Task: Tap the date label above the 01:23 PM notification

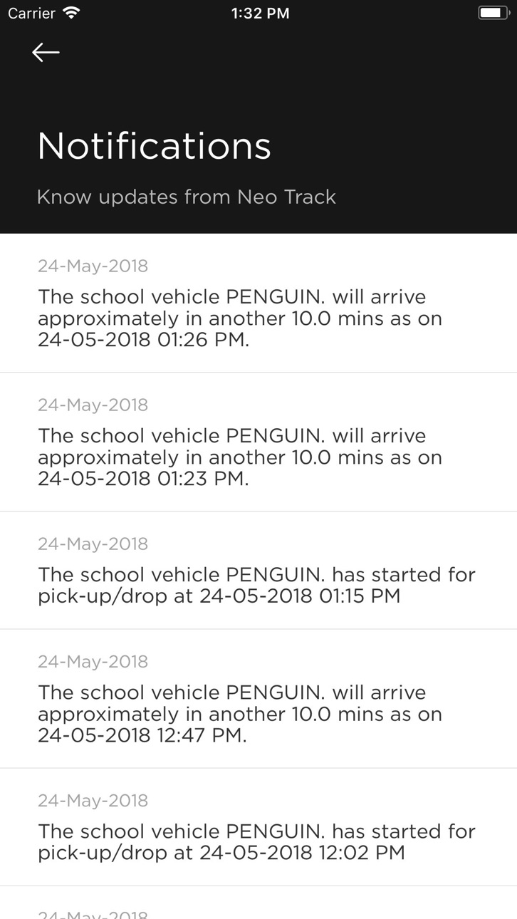Action: [x=93, y=405]
